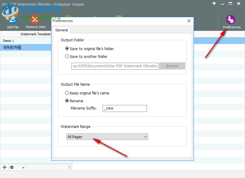Screen dimensions: 245x178
Task: Click the output folder path field
Action: coord(115,66)
